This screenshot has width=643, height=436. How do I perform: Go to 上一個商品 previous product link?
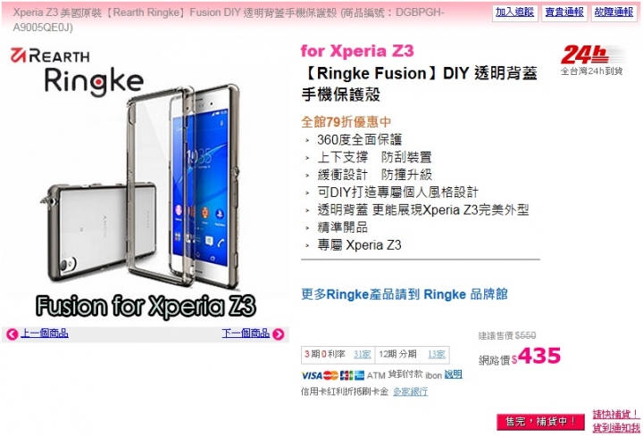point(45,333)
